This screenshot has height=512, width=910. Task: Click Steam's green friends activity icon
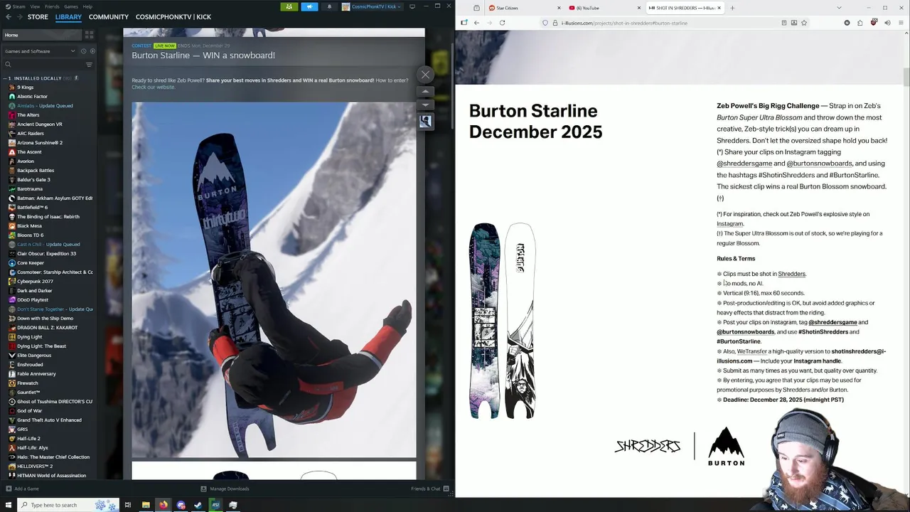click(x=289, y=6)
